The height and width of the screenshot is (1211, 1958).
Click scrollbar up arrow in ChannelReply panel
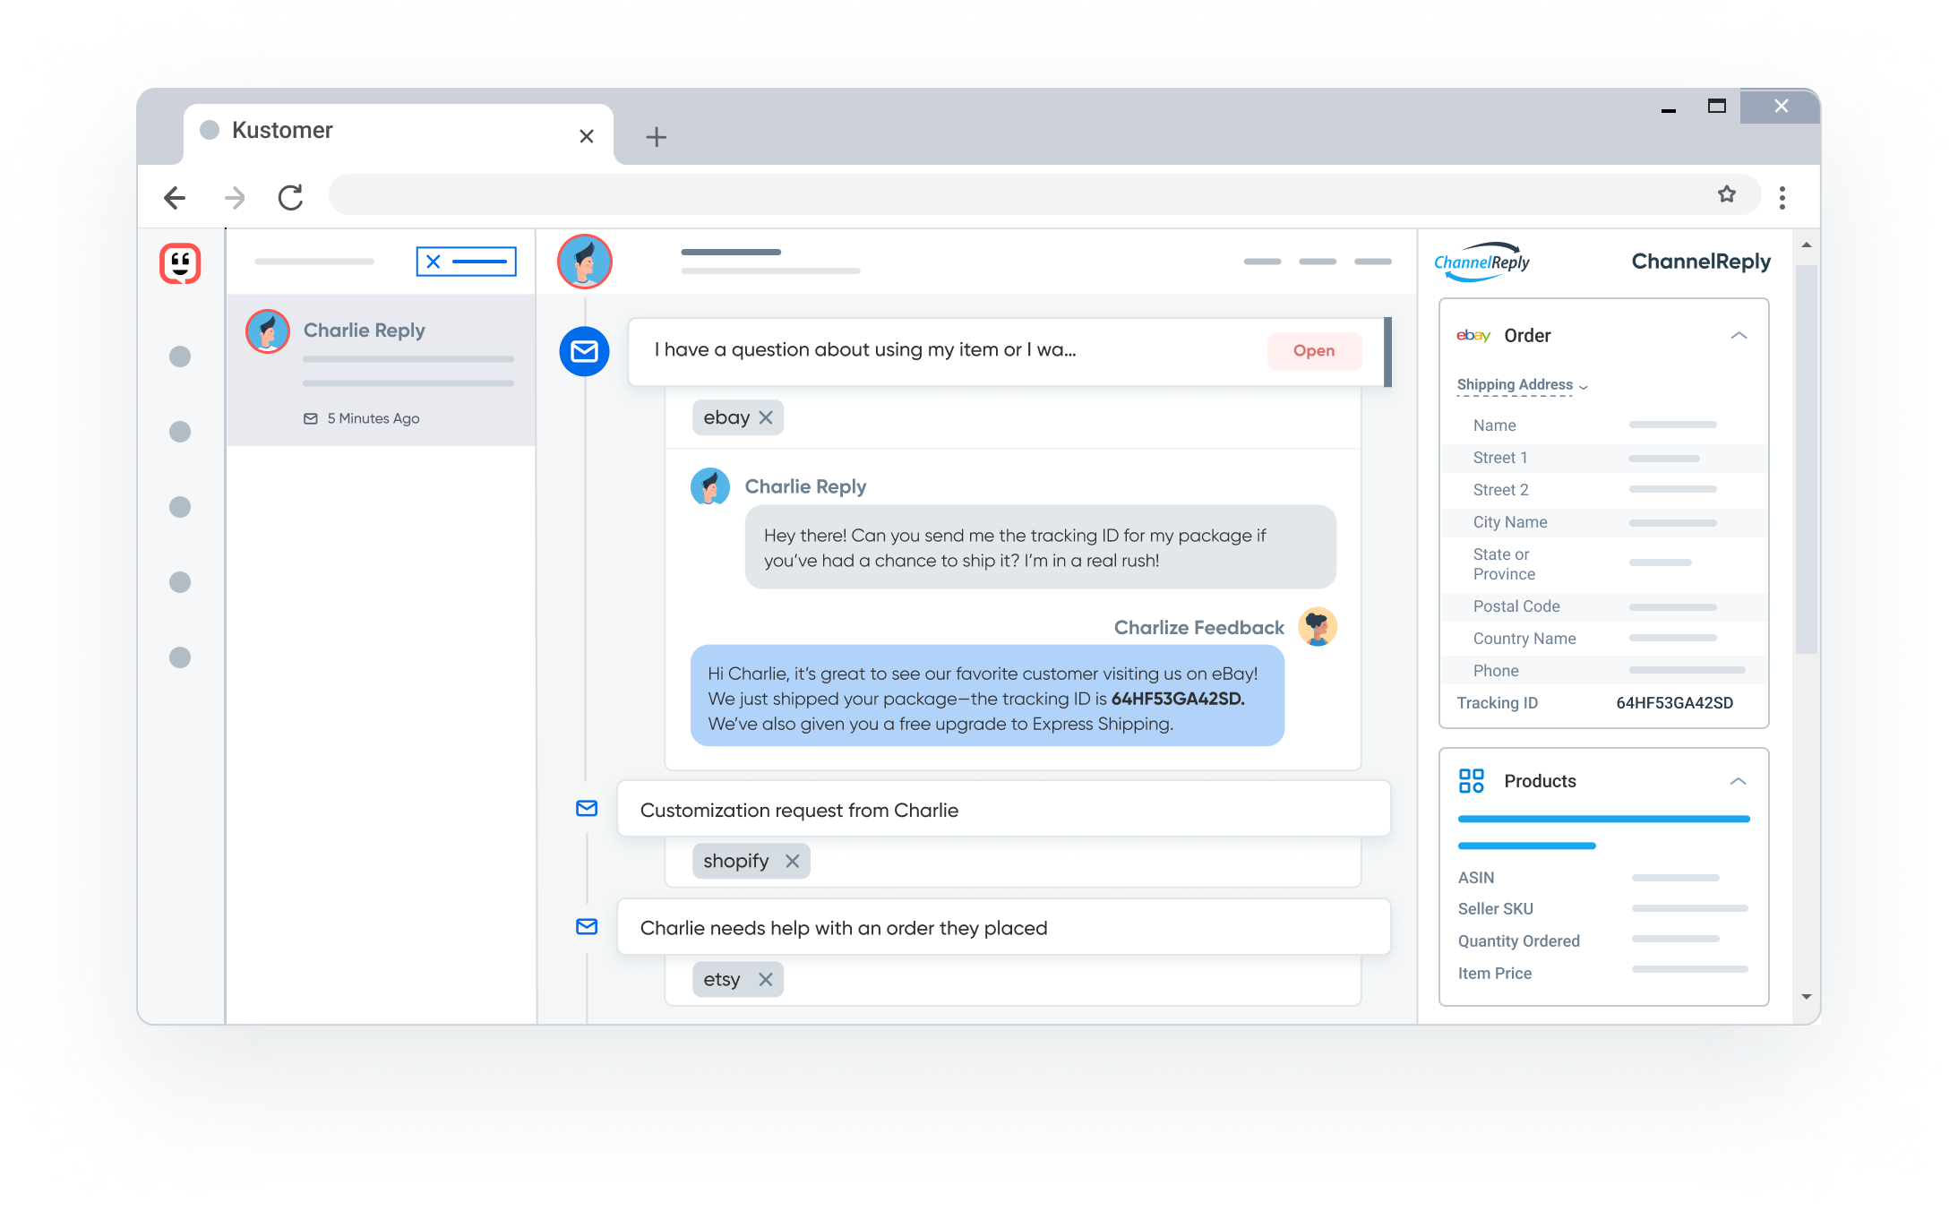[1807, 245]
